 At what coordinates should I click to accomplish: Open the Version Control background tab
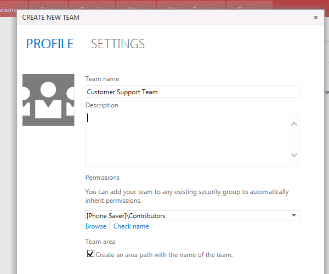click(191, 5)
